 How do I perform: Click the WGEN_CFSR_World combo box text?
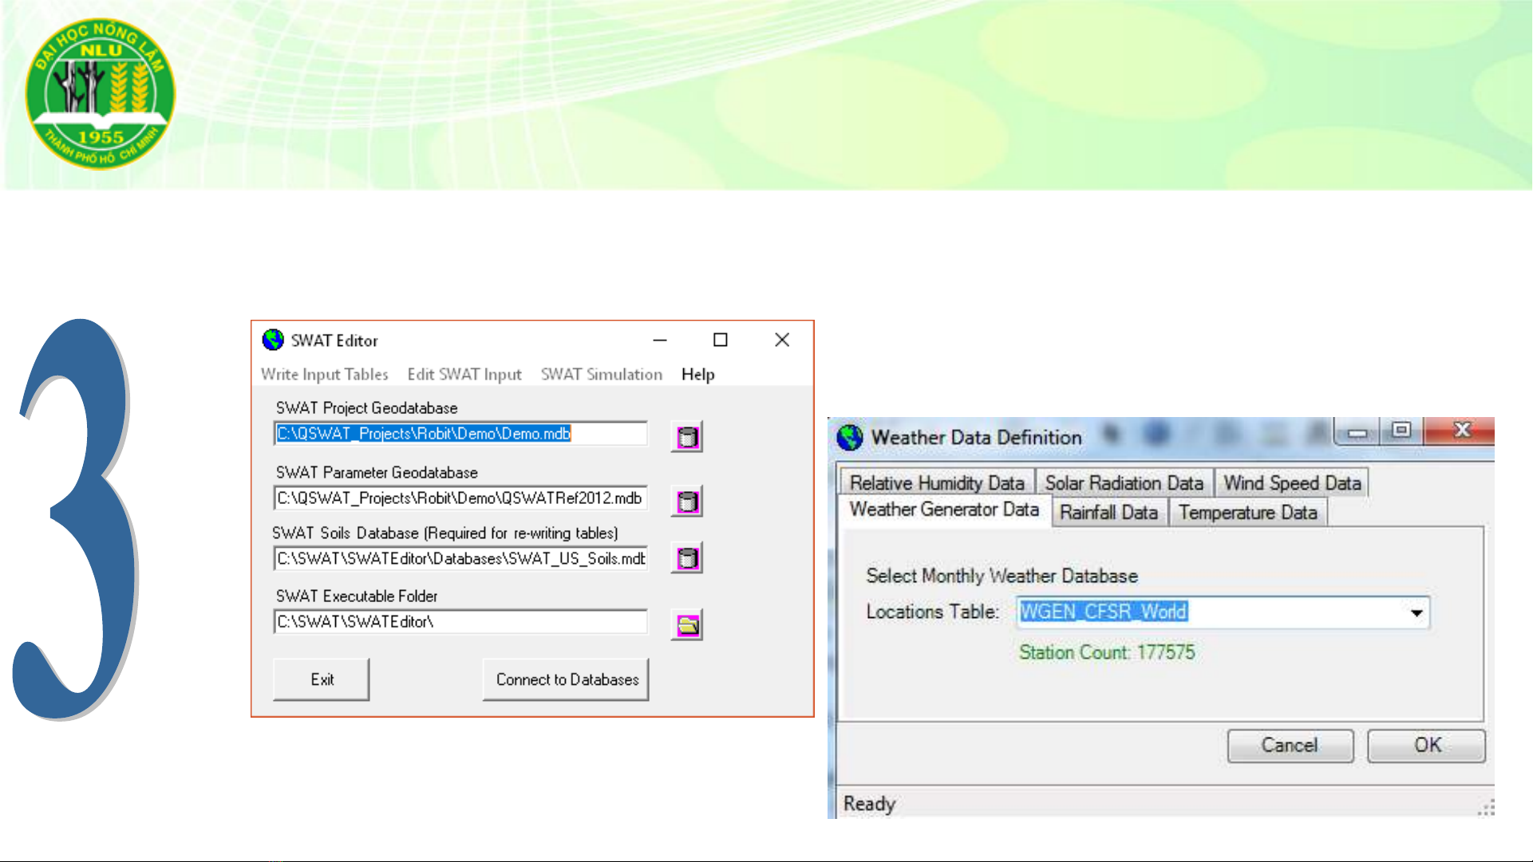click(x=1104, y=612)
